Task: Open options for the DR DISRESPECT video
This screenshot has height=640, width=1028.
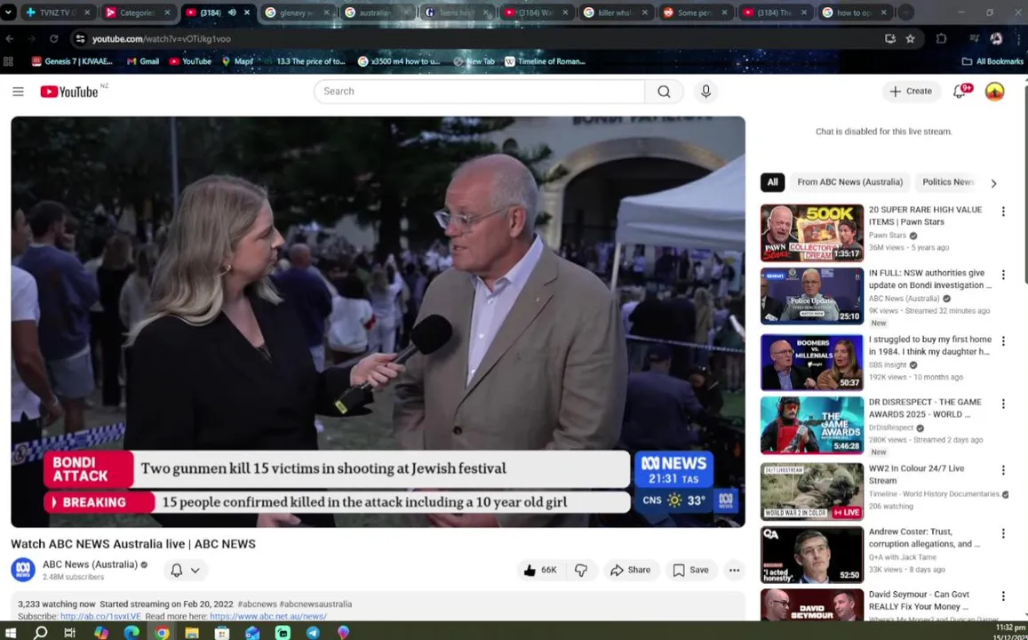Action: [x=1002, y=404]
